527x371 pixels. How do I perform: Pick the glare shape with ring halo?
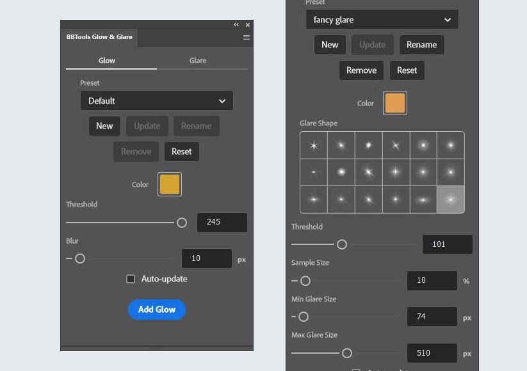click(423, 145)
